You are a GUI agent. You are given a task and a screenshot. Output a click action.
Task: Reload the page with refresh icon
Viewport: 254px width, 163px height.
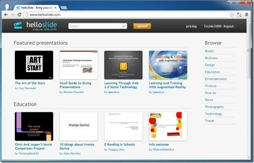19,14
